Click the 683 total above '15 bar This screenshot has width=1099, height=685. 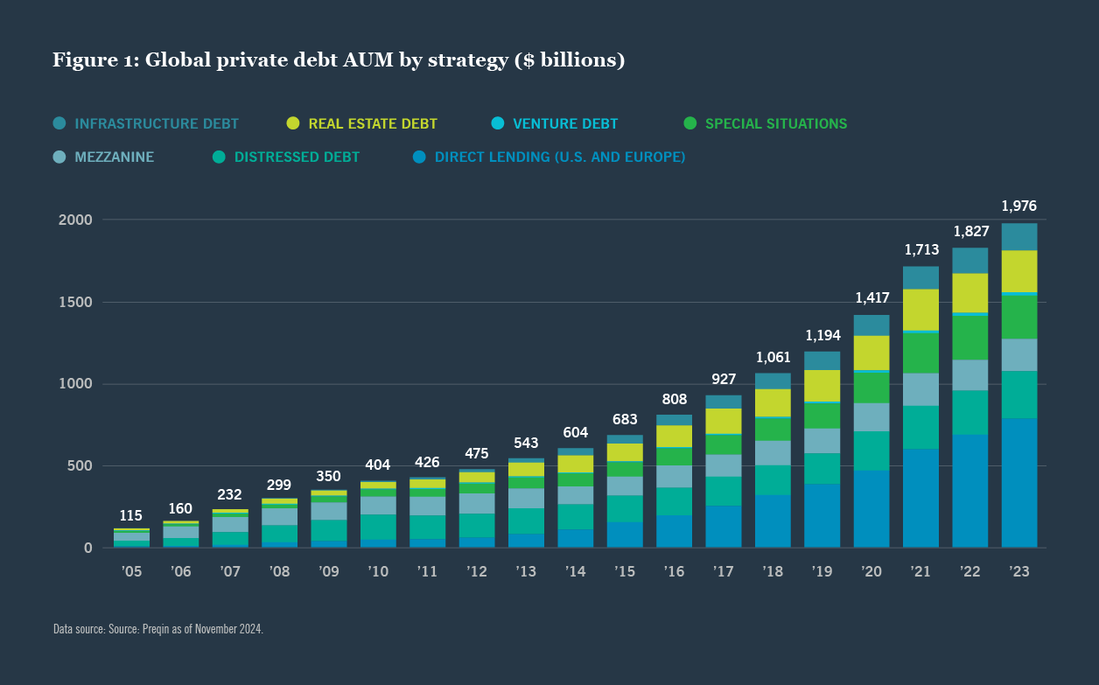(x=625, y=418)
